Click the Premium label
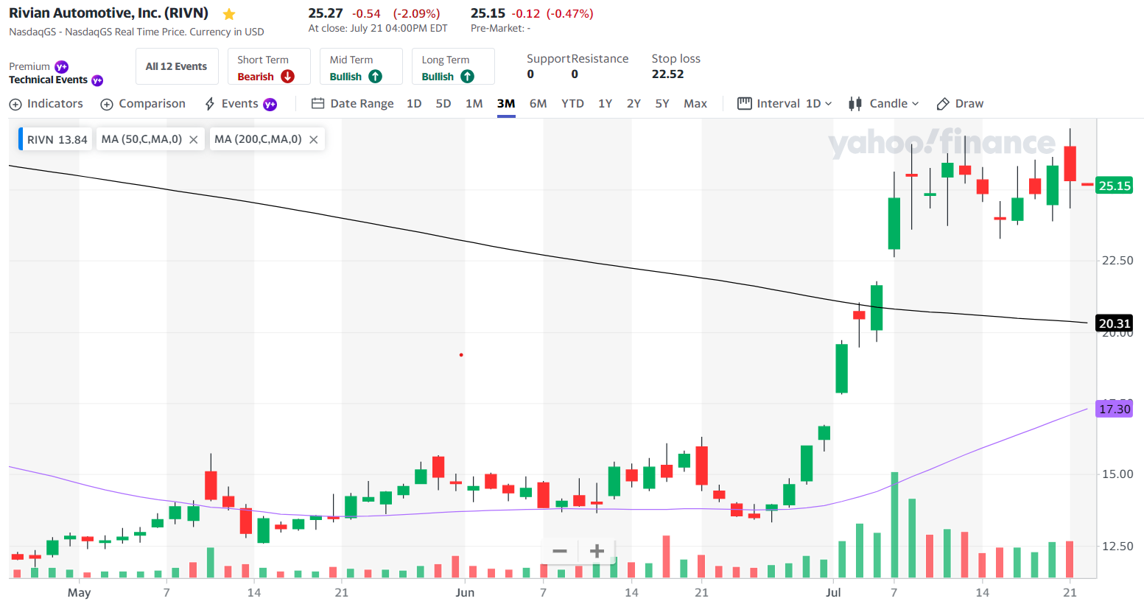1144x604 pixels. click(29, 67)
